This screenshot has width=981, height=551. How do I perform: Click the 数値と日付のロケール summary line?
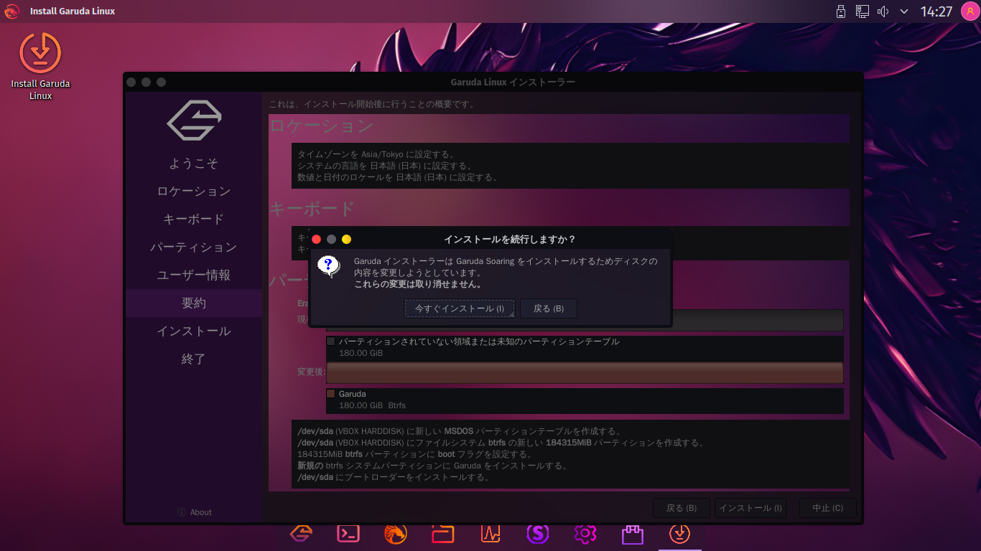(398, 177)
